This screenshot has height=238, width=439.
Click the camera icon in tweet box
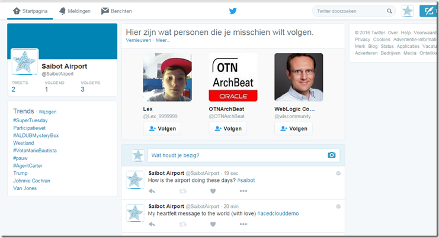tap(332, 155)
